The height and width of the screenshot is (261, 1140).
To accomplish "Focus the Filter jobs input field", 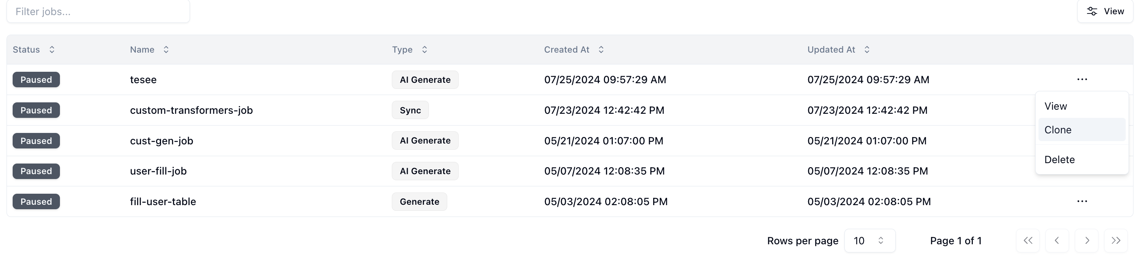I will (98, 11).
